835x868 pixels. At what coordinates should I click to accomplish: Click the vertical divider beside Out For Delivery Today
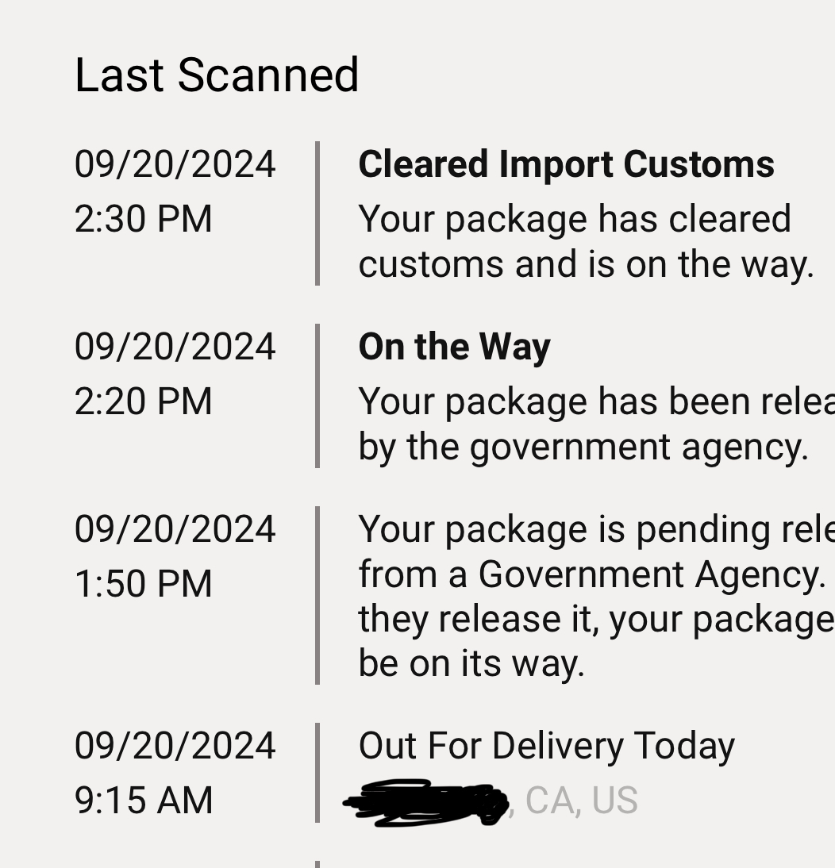(317, 773)
